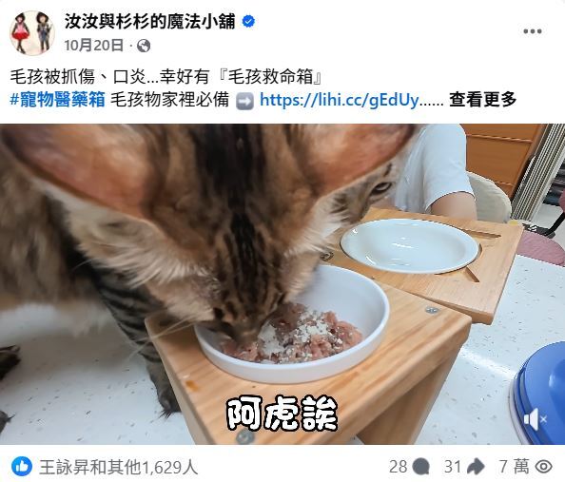Open the lihi.cc/gEdUy link
The image size is (565, 482).
(x=339, y=100)
